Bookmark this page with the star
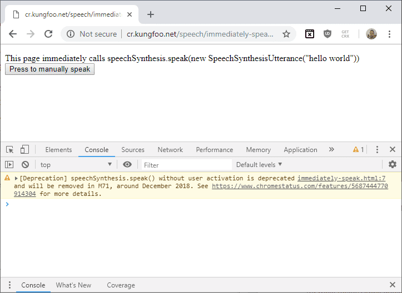The image size is (402, 293). click(x=286, y=34)
